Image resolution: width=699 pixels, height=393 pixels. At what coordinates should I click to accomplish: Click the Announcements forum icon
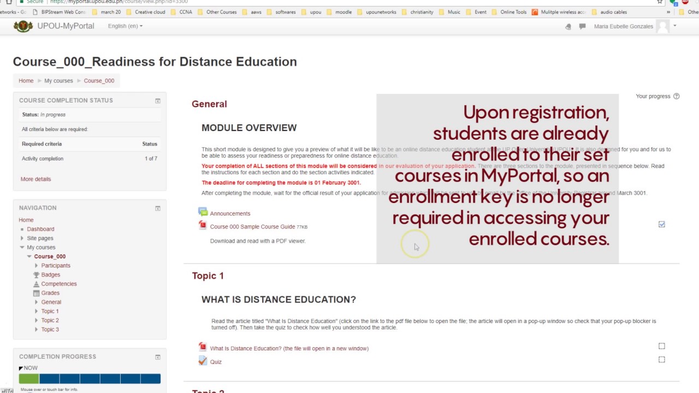coord(203,212)
